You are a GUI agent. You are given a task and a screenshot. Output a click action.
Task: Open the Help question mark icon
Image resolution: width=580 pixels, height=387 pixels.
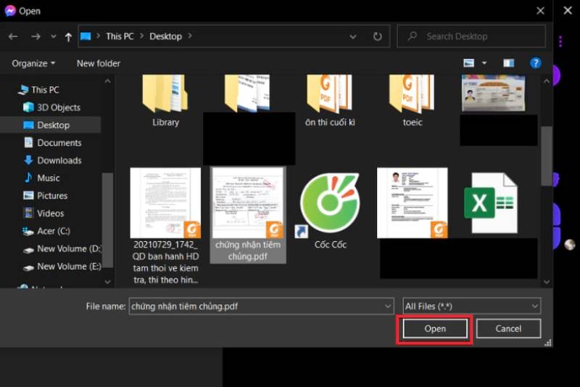point(536,63)
